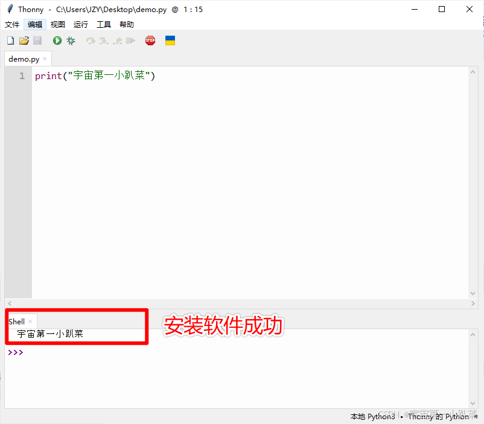Open the 运行 menu
The width and height of the screenshot is (484, 424).
pyautogui.click(x=80, y=24)
